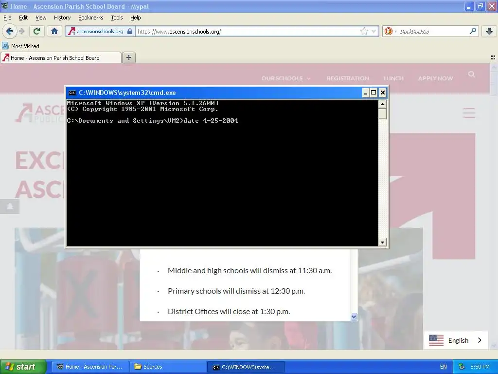Open the Windows Start button

(x=23, y=367)
